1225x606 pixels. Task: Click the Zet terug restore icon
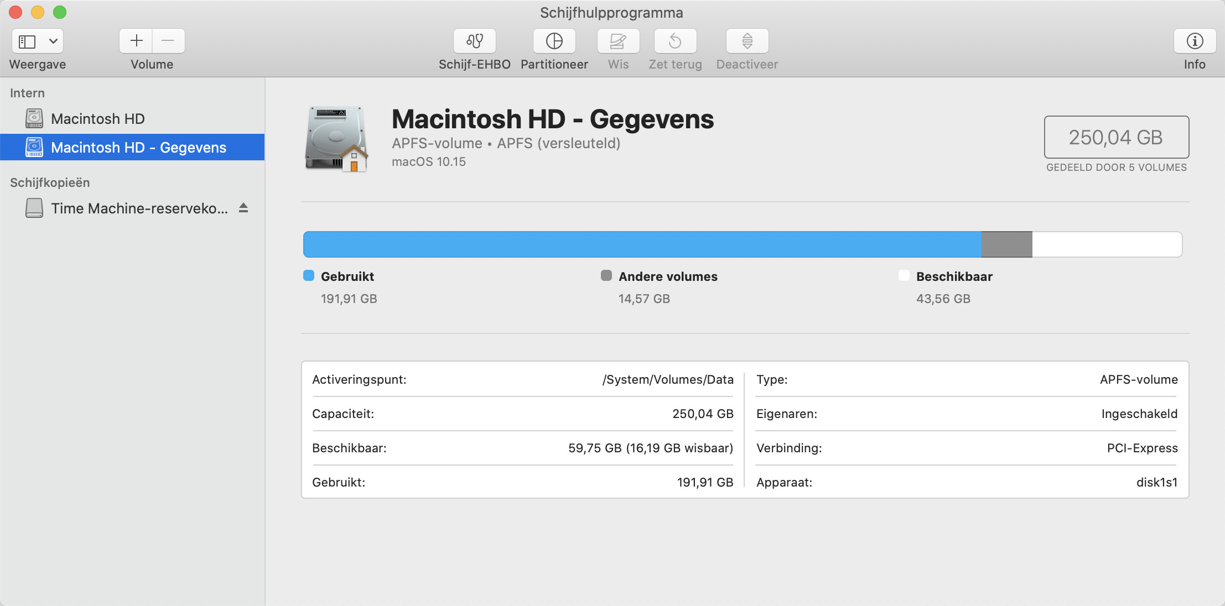click(x=675, y=41)
